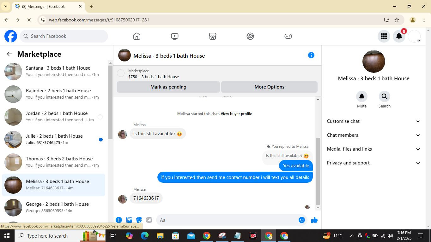
Task: Expand Media, files and links section
Action: (x=373, y=149)
